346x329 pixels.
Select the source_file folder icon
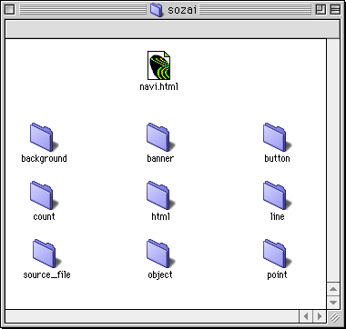(x=46, y=254)
